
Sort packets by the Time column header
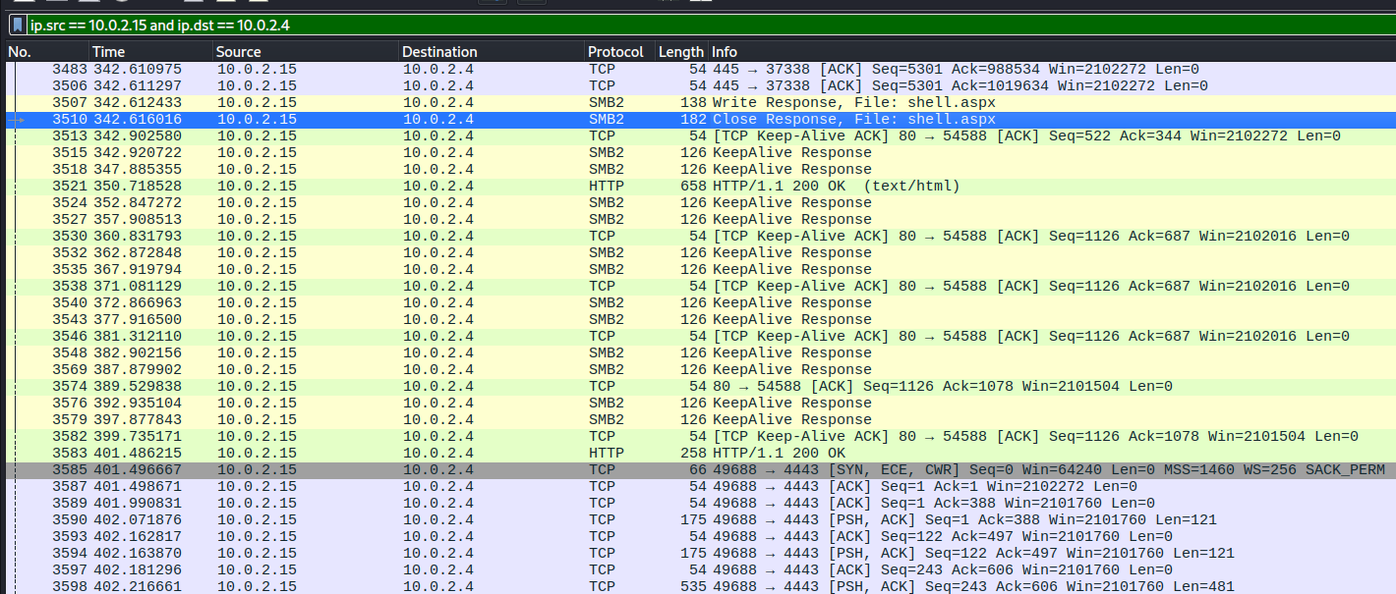tap(150, 52)
